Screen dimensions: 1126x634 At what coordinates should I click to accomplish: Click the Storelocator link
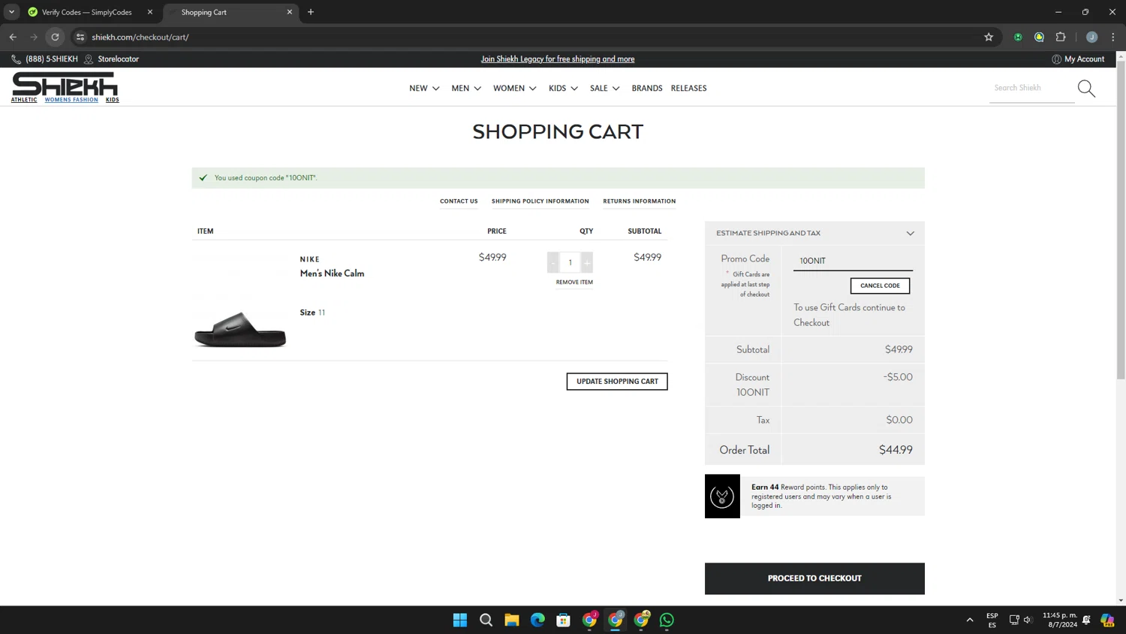pyautogui.click(x=118, y=59)
